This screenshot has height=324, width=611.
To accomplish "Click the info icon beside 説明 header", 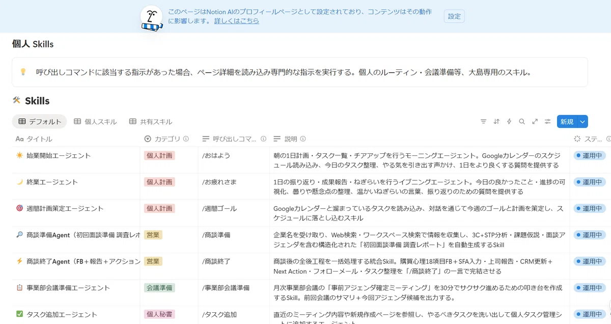I will (x=303, y=139).
